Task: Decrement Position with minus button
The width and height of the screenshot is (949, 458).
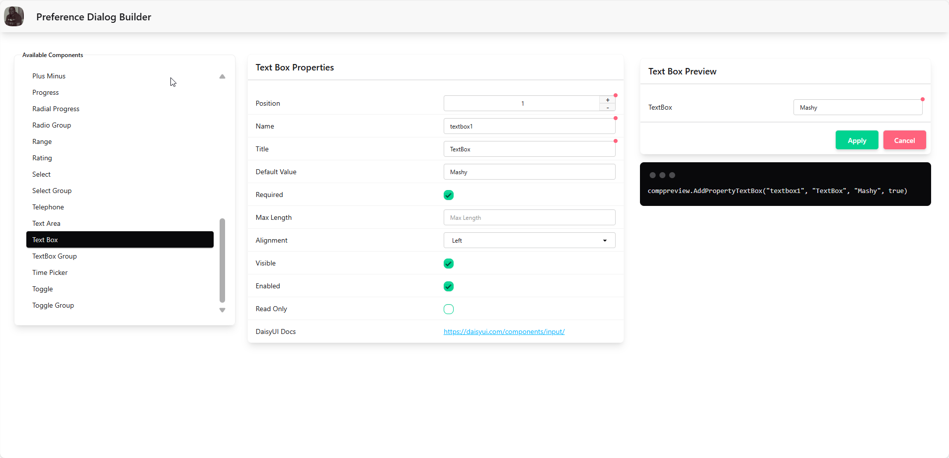Action: click(607, 107)
